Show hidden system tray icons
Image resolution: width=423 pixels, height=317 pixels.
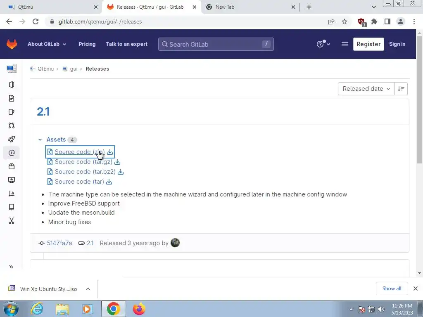click(x=351, y=309)
